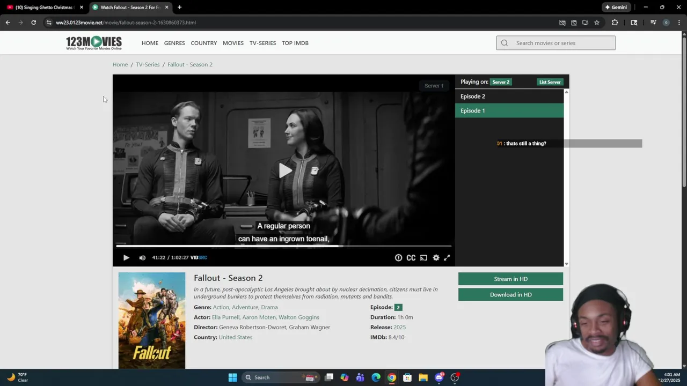Open the List Server button
The image size is (687, 386).
tap(550, 82)
